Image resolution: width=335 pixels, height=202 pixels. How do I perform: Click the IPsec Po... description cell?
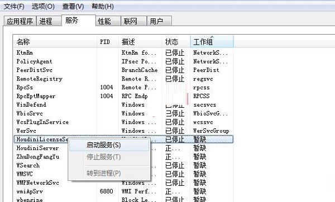pyautogui.click(x=139, y=61)
